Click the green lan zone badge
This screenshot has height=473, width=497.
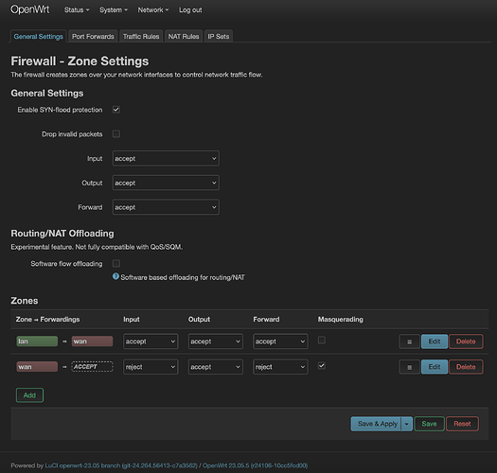(x=37, y=342)
